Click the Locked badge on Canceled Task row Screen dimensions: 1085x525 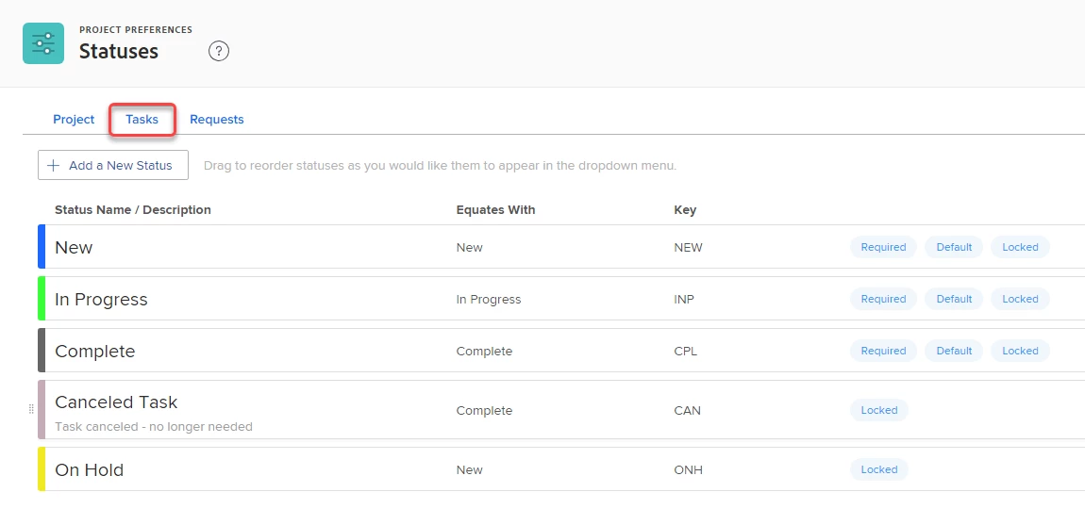coord(879,410)
